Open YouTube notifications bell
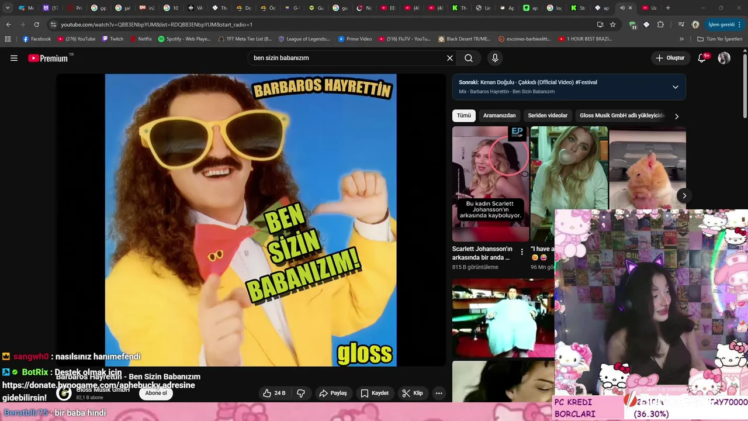Image resolution: width=748 pixels, height=421 pixels. pos(702,58)
